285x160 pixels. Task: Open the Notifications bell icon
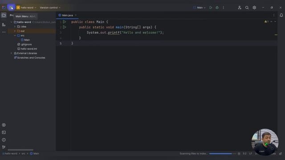click(281, 15)
